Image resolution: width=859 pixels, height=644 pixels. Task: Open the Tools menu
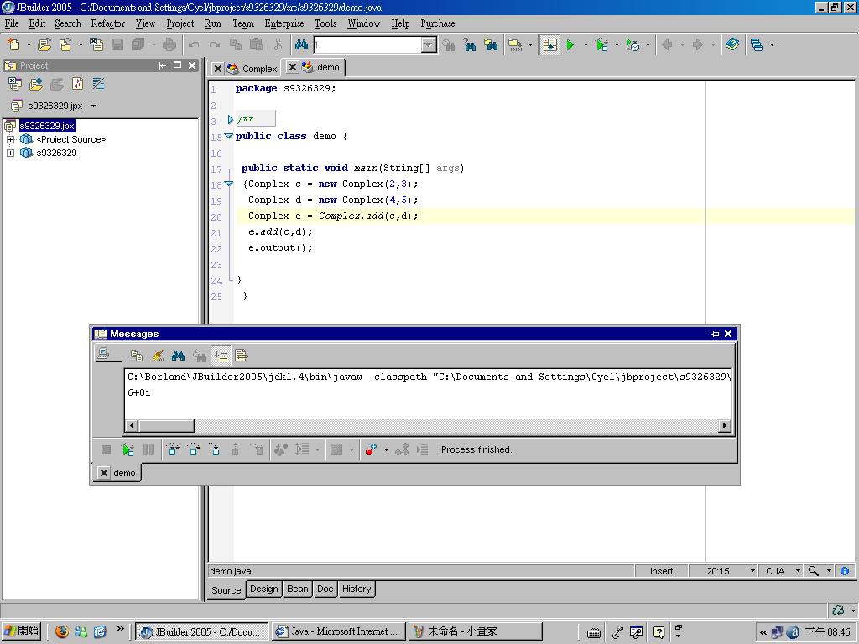point(325,23)
